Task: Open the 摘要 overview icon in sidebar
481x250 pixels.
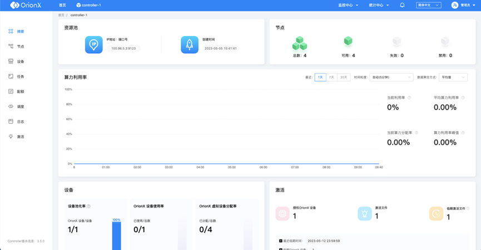Action: [11, 31]
